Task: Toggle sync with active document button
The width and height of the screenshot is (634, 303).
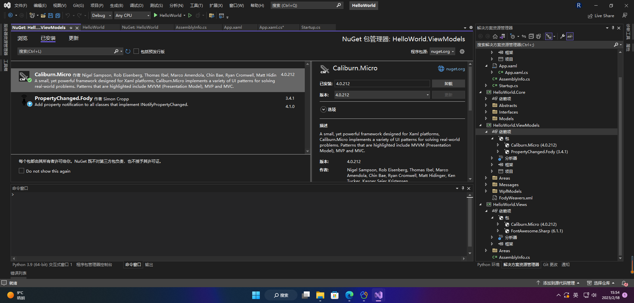Action: pyautogui.click(x=524, y=36)
